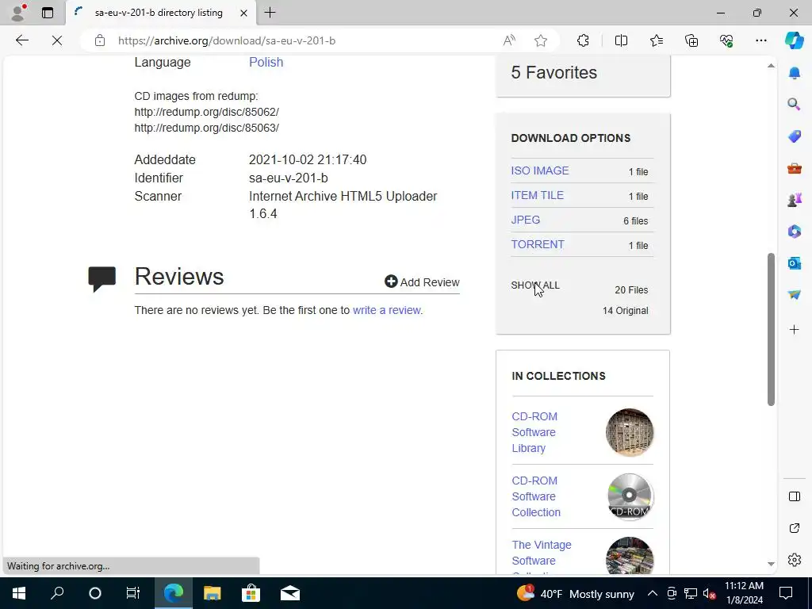Click the page vertical scrollbar thumb
The height and width of the screenshot is (609, 812).
click(x=771, y=329)
